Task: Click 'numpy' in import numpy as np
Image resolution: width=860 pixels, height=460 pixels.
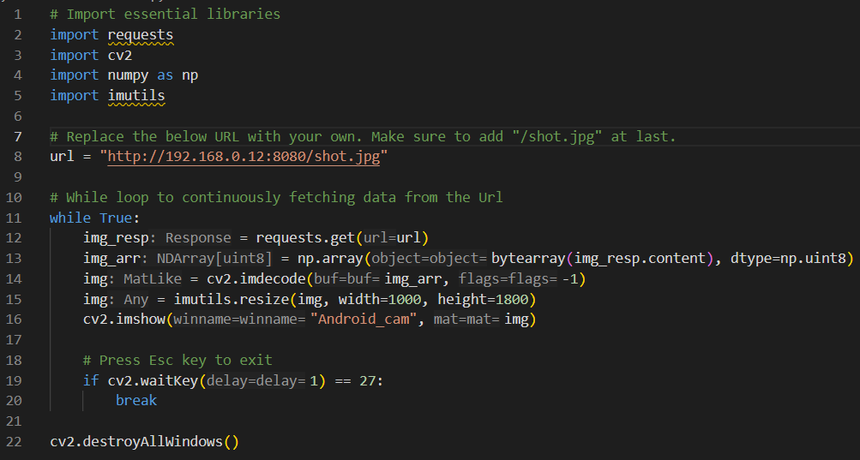Action: (x=128, y=75)
